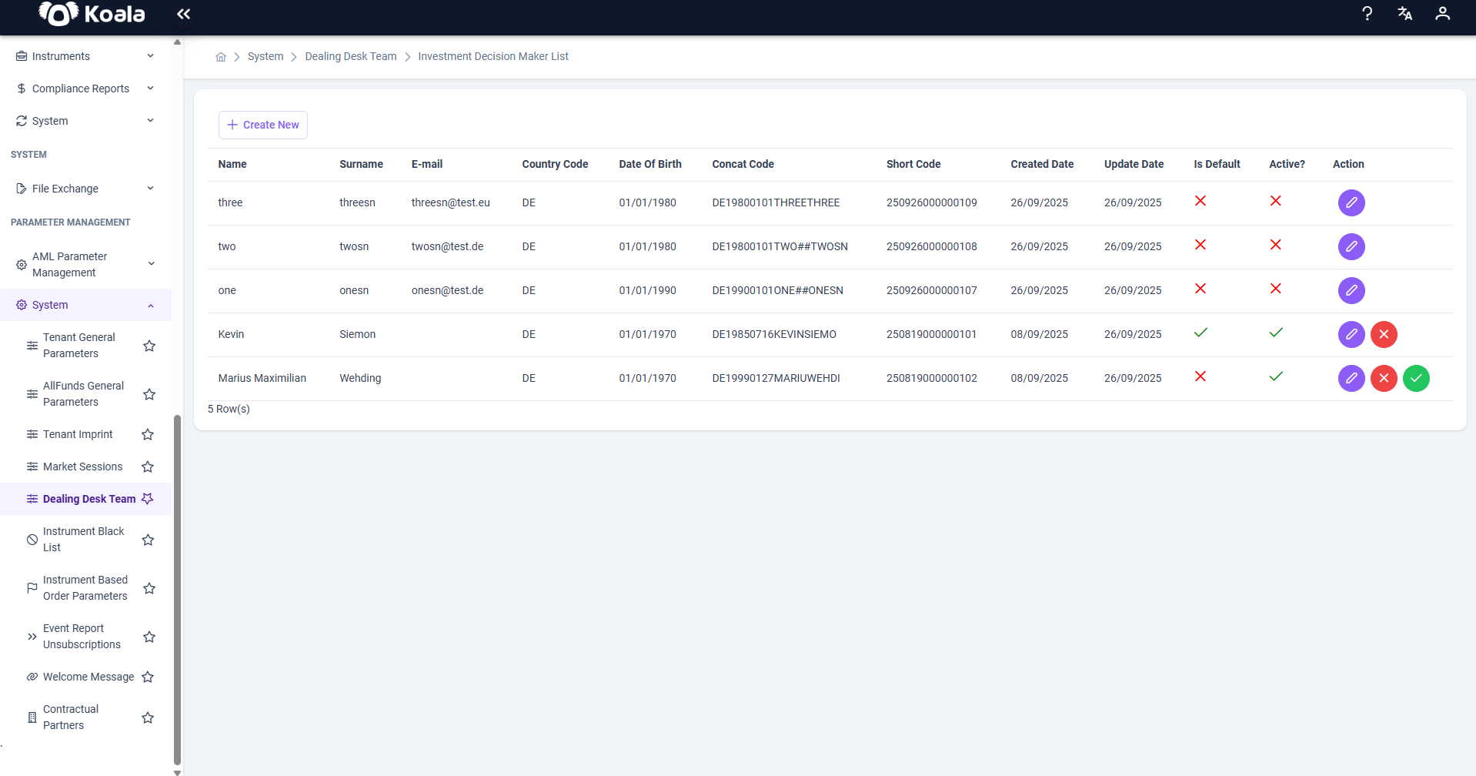Select surname cell Siemon
Viewport: 1476px width, 776px height.
click(x=357, y=335)
